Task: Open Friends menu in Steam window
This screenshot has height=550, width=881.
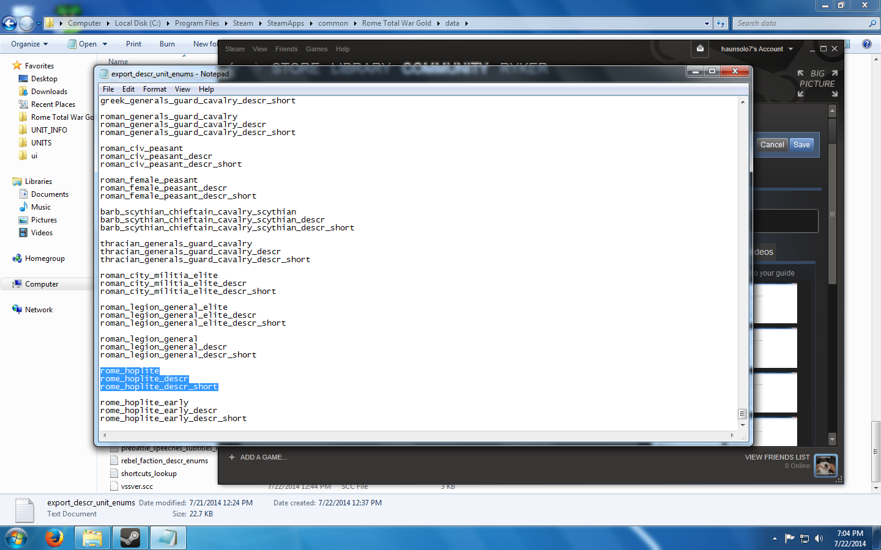Action: pos(286,49)
